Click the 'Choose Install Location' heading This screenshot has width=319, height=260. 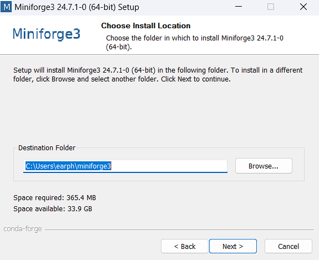(146, 26)
